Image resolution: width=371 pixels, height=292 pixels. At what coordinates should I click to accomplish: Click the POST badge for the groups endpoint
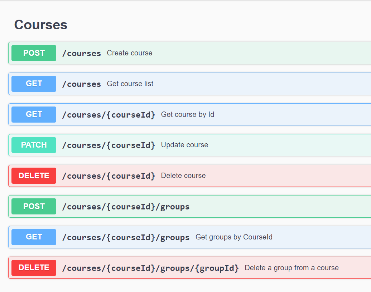point(34,207)
